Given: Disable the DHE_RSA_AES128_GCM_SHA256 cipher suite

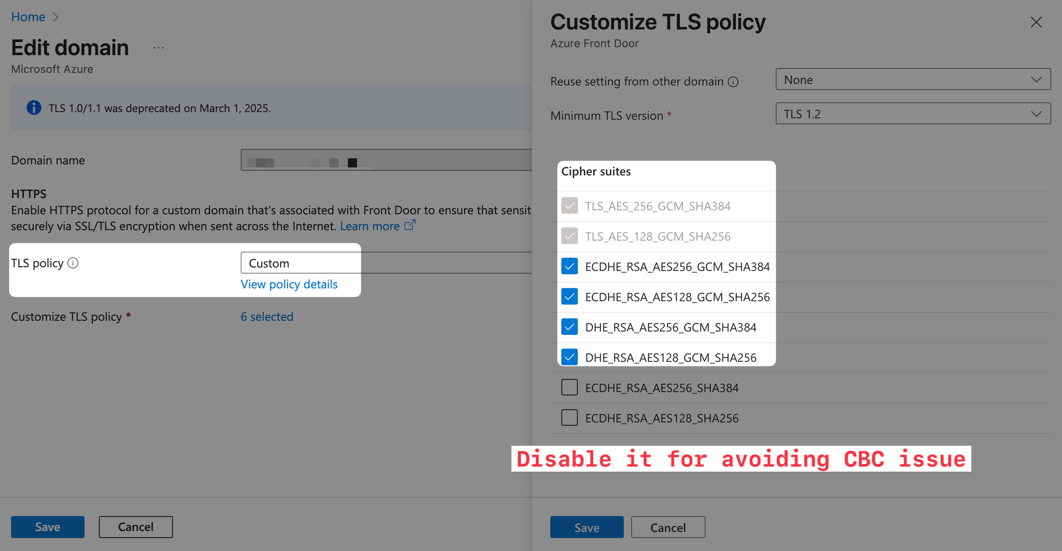Looking at the screenshot, I should (569, 357).
